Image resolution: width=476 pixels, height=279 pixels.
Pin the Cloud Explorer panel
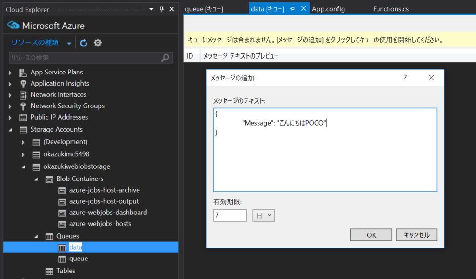[x=162, y=9]
